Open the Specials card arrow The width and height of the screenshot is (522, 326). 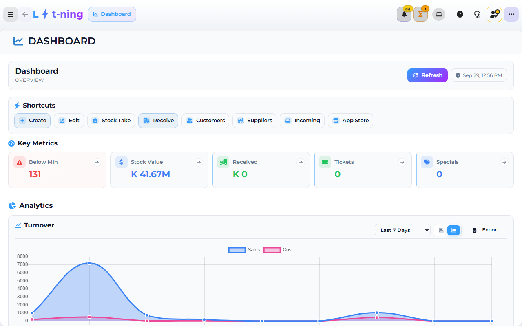pyautogui.click(x=504, y=162)
